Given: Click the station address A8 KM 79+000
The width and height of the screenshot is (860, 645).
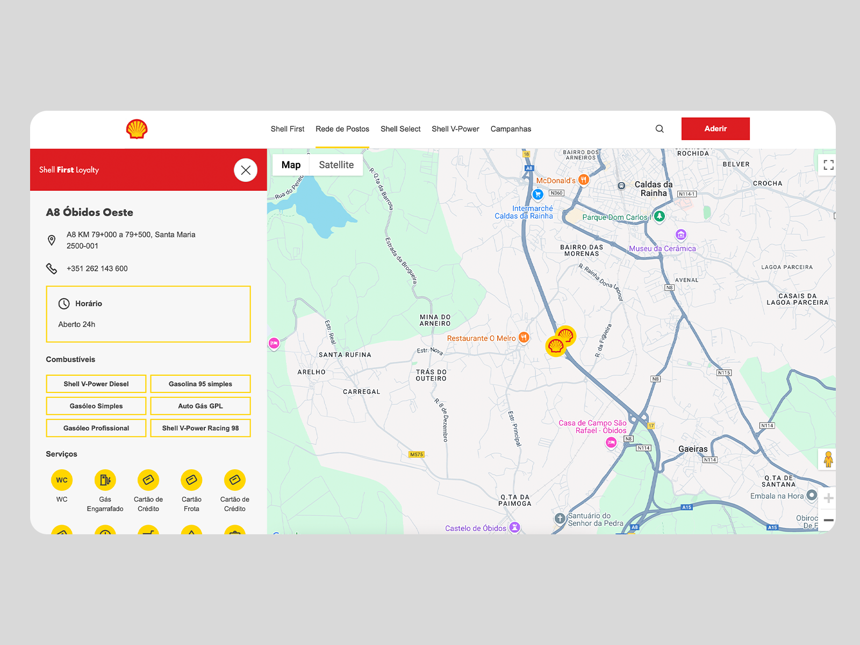Looking at the screenshot, I should click(x=131, y=240).
